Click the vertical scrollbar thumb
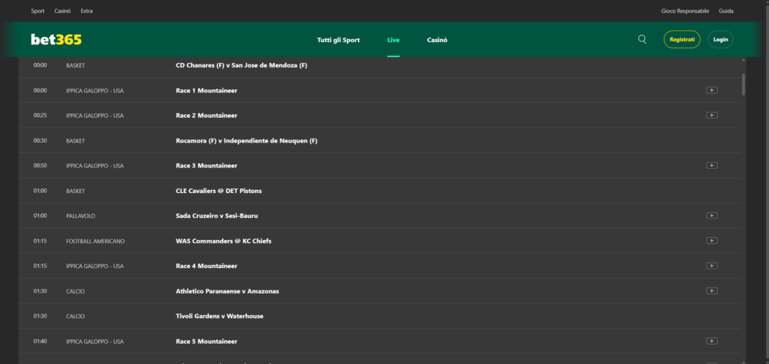Image resolution: width=769 pixels, height=364 pixels. pyautogui.click(x=743, y=84)
